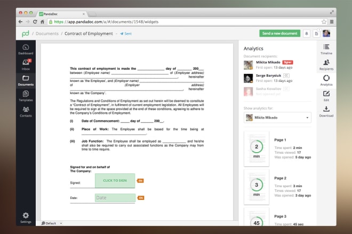
Task: Select the PandaDoc browser tab
Action: 62,14
